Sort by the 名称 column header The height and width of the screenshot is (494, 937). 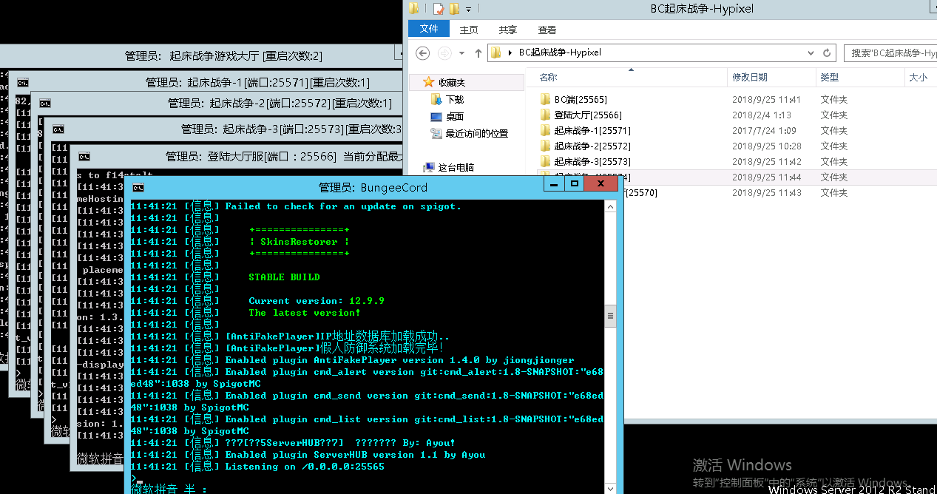pos(548,77)
